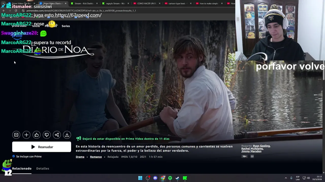The height and width of the screenshot is (182, 325).
Task: Switch to the Detalles tab
Action: pyautogui.click(x=43, y=168)
